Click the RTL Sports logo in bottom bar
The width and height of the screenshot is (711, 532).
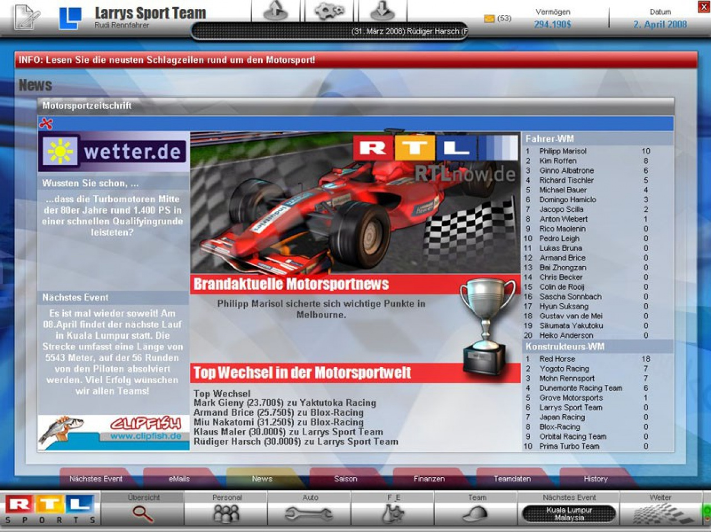[49, 510]
